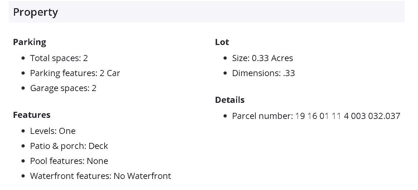Image resolution: width=418 pixels, height=190 pixels.
Task: Click Pool features: None entry
Action: click(69, 161)
